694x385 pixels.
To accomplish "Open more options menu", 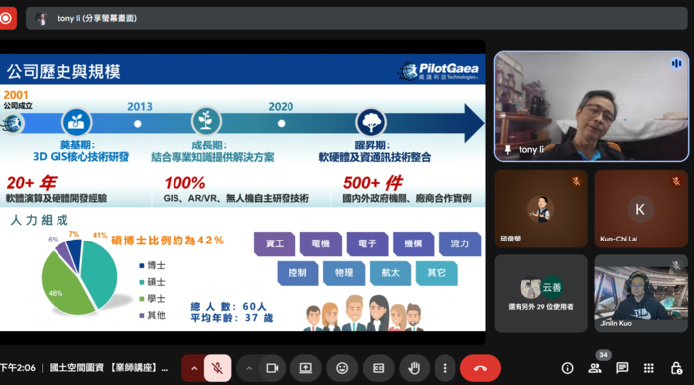I will (x=445, y=368).
